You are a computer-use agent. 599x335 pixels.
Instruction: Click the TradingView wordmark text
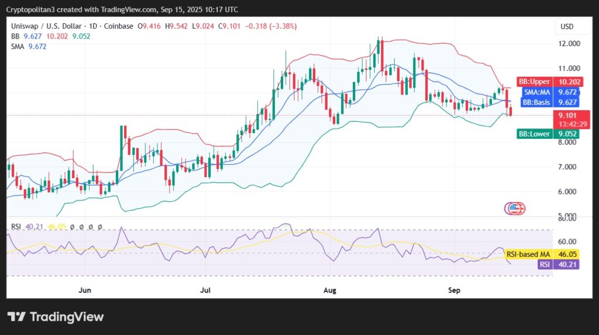[66, 317]
